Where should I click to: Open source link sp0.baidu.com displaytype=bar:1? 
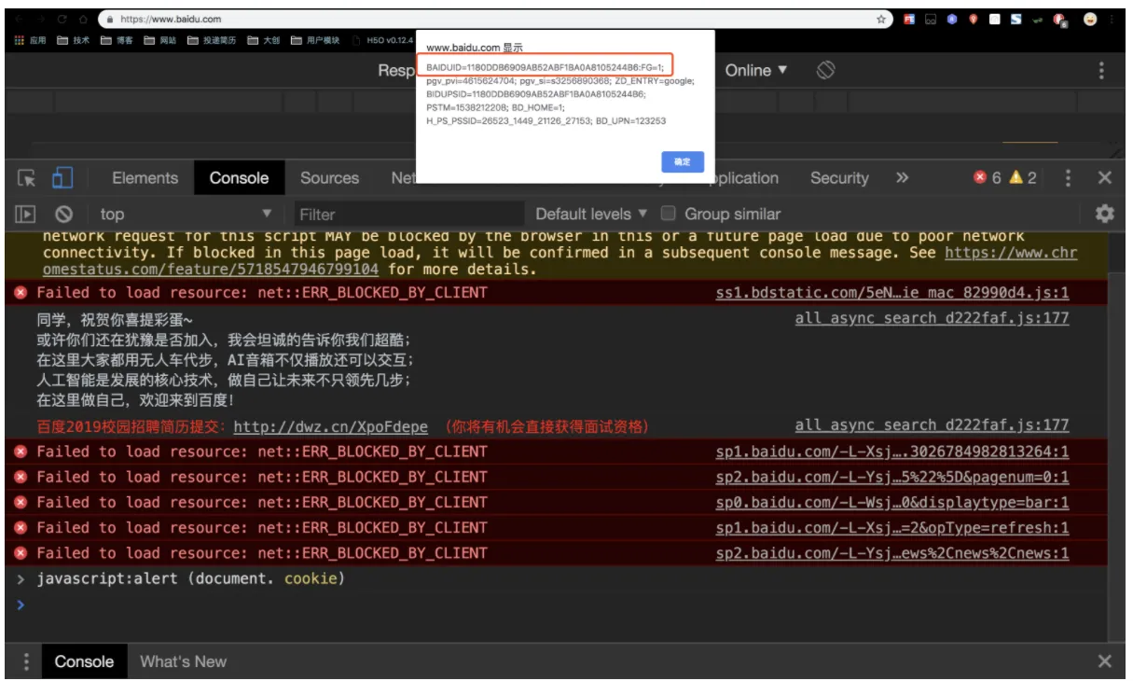pos(892,502)
